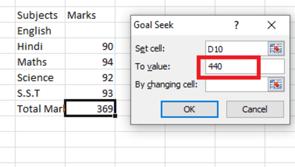Select the Hindi marks cell with 90

pyautogui.click(x=90, y=46)
